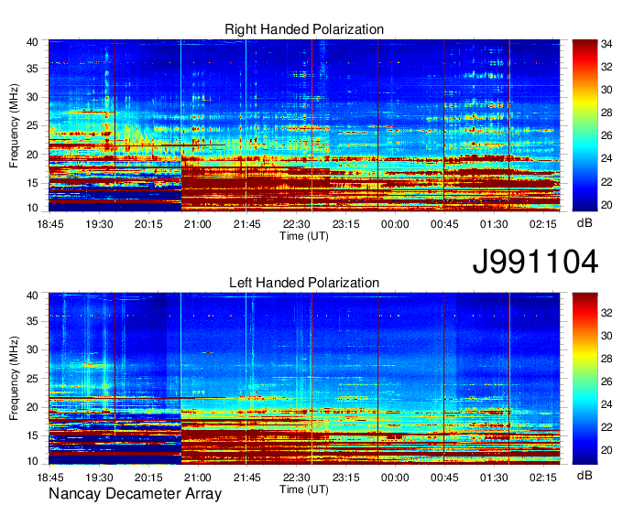Click 25 MHz tick of Right Handed plot

(32, 125)
